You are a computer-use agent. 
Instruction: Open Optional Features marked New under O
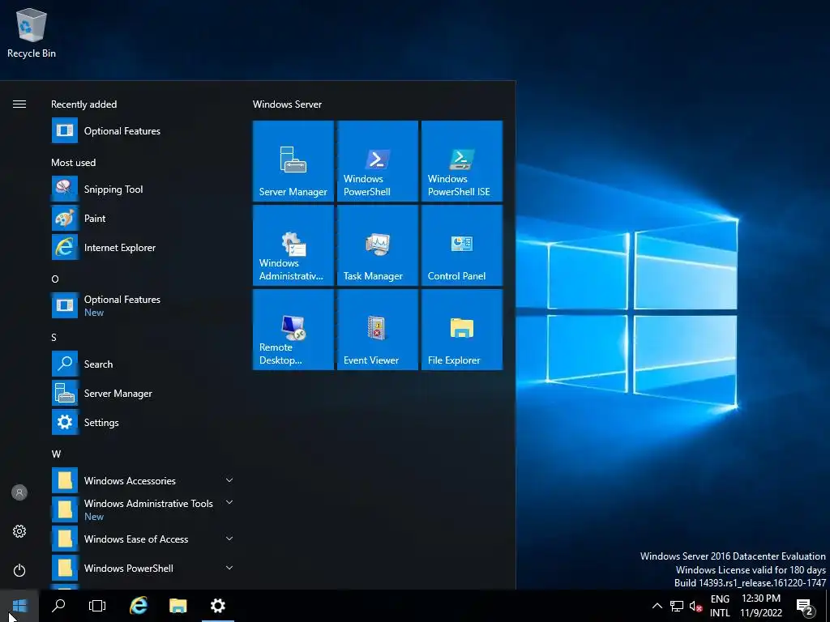click(x=143, y=305)
